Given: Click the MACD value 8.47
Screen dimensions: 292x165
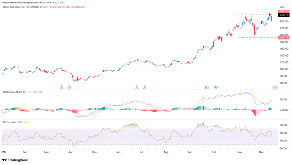Looking at the screenshot, I should click(x=35, y=92).
